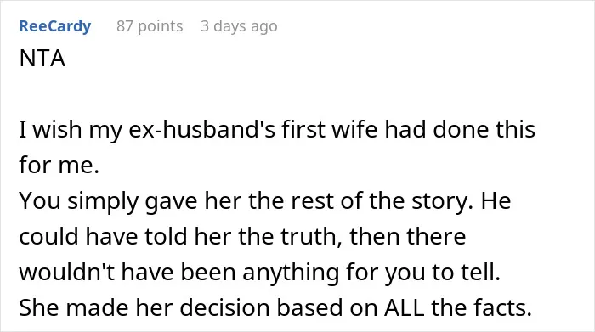Click the line starting She made her decision

275,307
